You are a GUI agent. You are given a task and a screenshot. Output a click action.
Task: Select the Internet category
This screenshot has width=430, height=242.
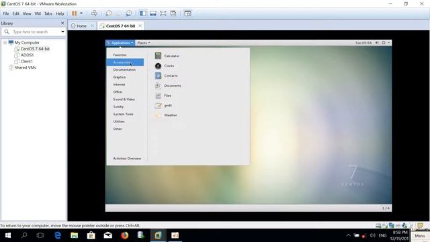[x=119, y=85]
